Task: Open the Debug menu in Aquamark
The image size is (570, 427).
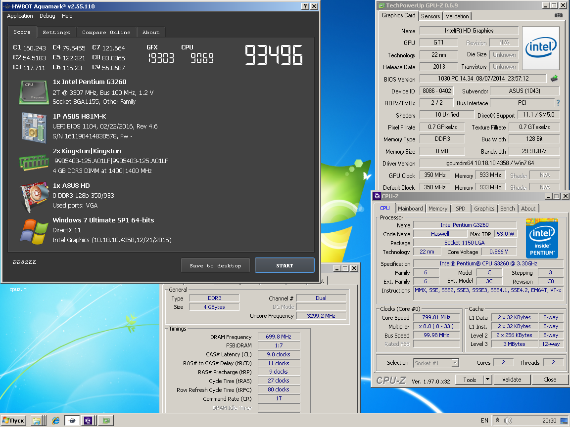Action: click(47, 16)
